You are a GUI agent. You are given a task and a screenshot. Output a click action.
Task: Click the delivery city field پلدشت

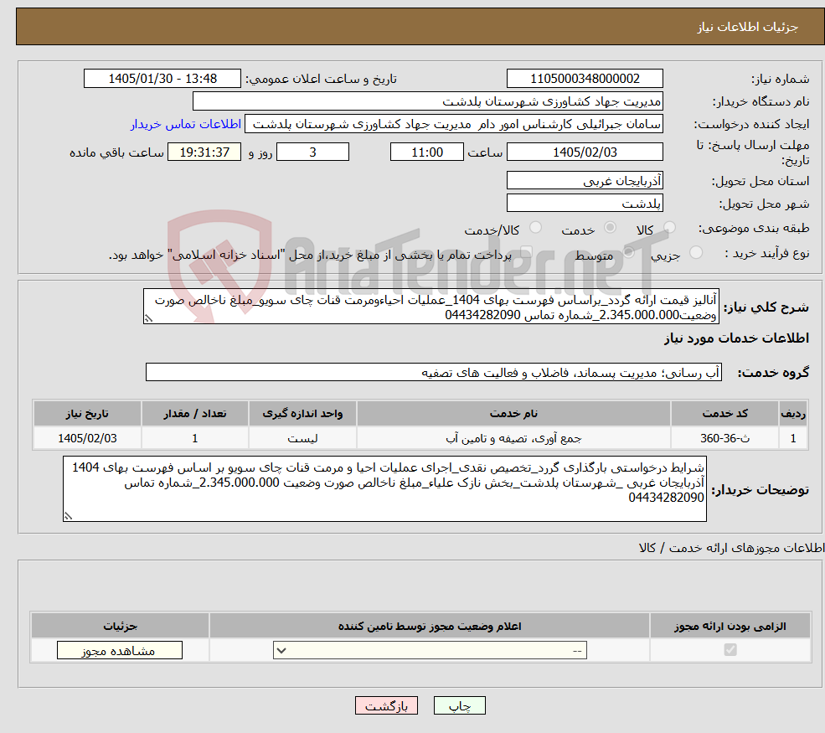pos(585,203)
